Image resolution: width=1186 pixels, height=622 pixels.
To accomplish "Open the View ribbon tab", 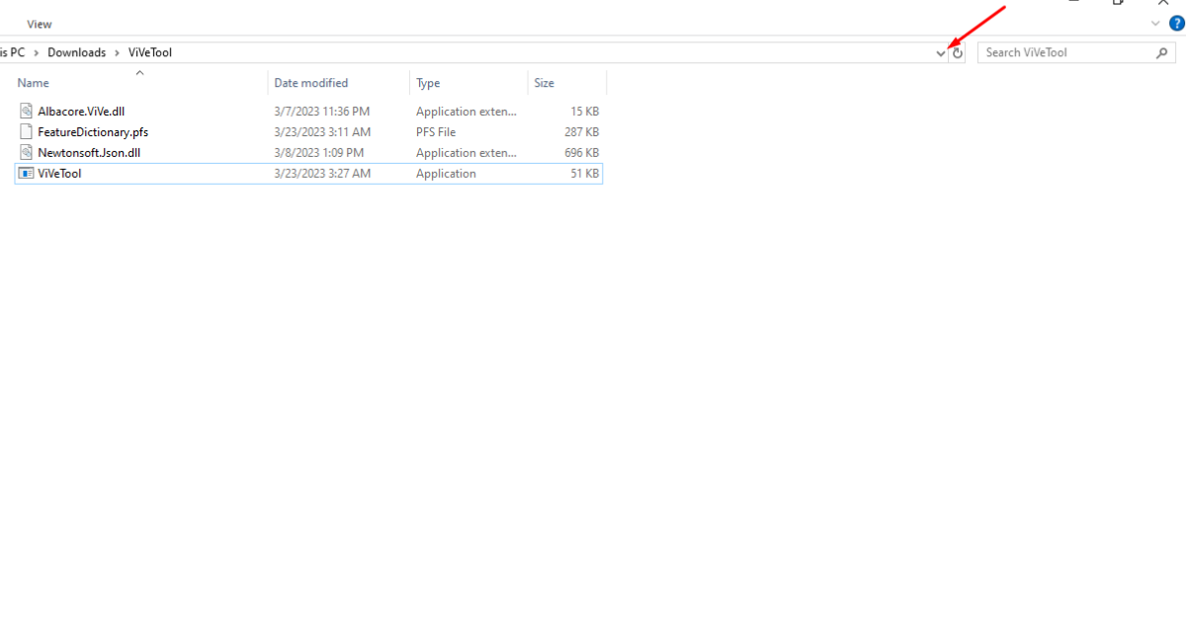I will coord(40,24).
